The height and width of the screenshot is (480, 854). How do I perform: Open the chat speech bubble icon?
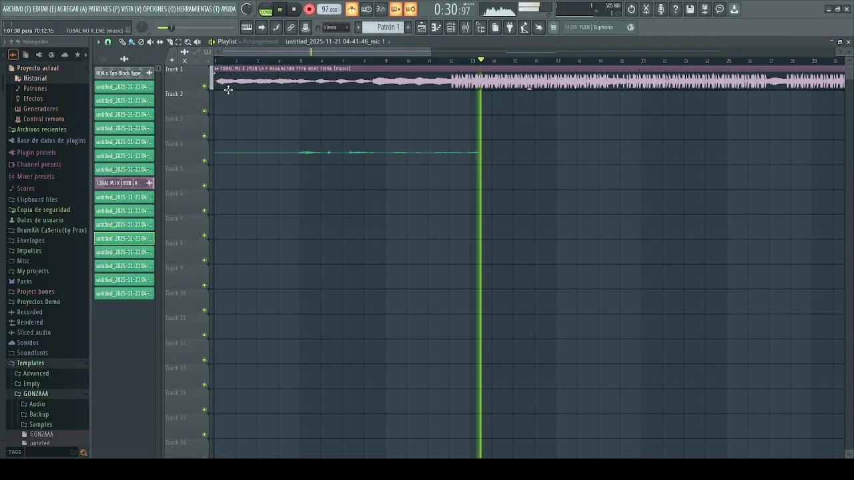(x=719, y=9)
